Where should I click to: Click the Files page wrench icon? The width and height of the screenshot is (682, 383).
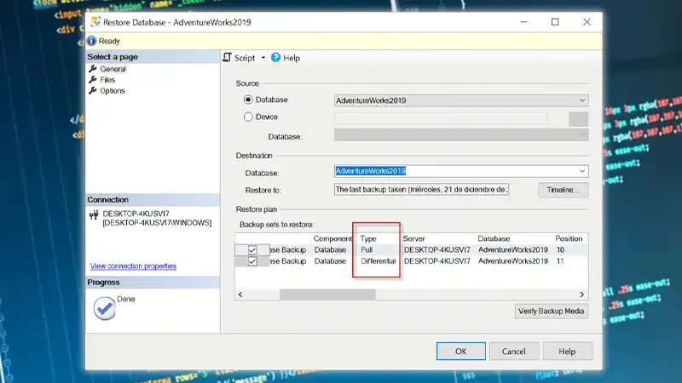(x=93, y=80)
